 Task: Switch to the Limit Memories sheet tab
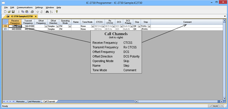pyautogui.click(x=34, y=102)
